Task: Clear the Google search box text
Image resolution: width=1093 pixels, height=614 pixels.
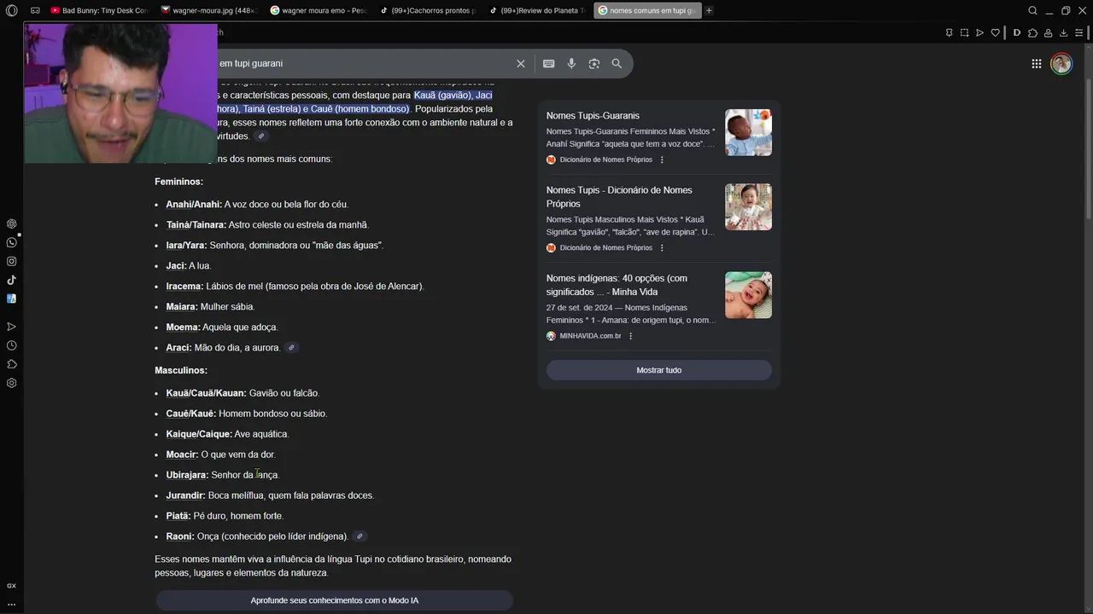Action: (x=520, y=63)
